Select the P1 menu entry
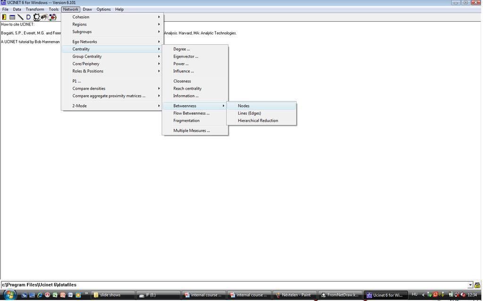The width and height of the screenshot is (483, 301). 113,81
